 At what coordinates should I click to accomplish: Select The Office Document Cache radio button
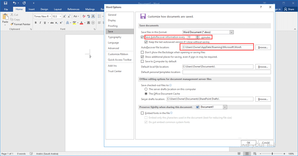(x=146, y=94)
